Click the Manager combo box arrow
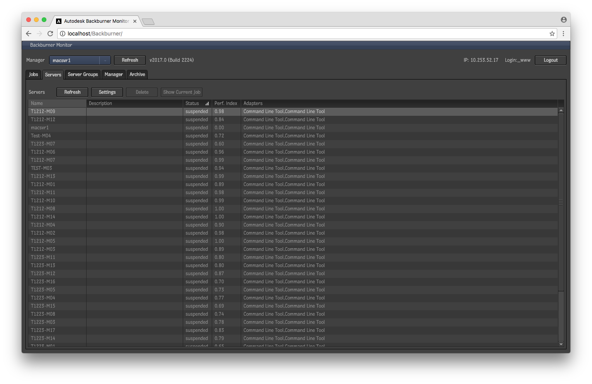Image resolution: width=592 pixels, height=384 pixels. pyautogui.click(x=105, y=60)
